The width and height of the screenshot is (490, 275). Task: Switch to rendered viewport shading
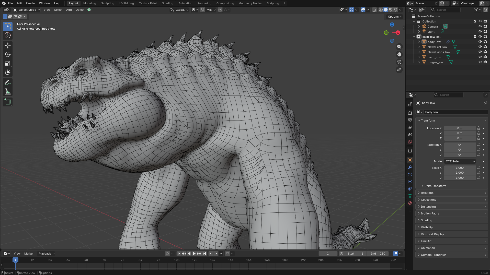tap(395, 10)
